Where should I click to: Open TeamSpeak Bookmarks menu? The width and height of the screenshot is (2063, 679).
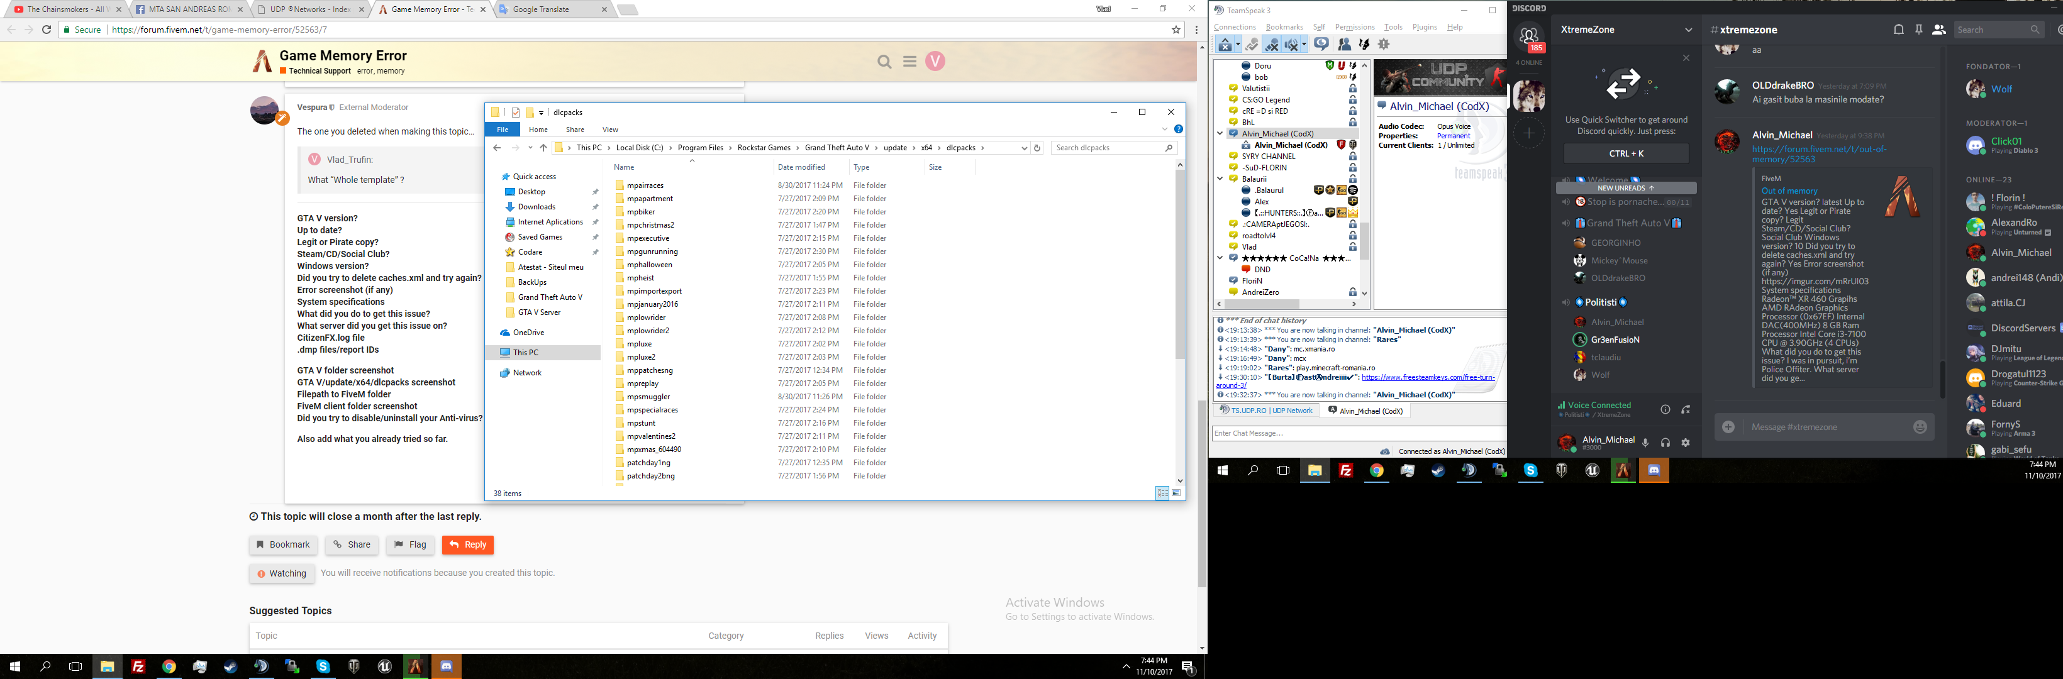point(1284,27)
